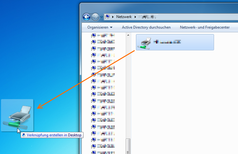Open Netzwerk- und Freigabecenter
The width and height of the screenshot is (238, 154).
205,27
